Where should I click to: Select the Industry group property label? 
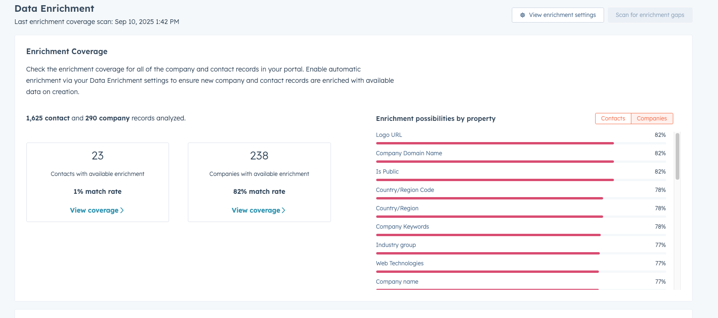pos(396,245)
